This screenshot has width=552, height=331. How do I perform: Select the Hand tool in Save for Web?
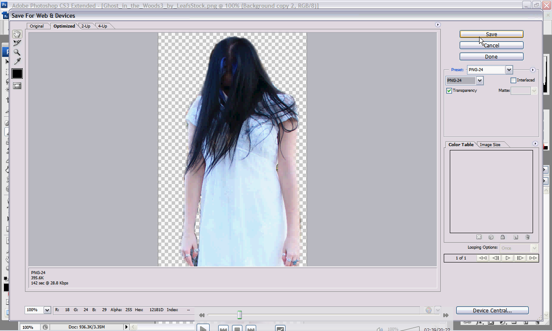(17, 34)
